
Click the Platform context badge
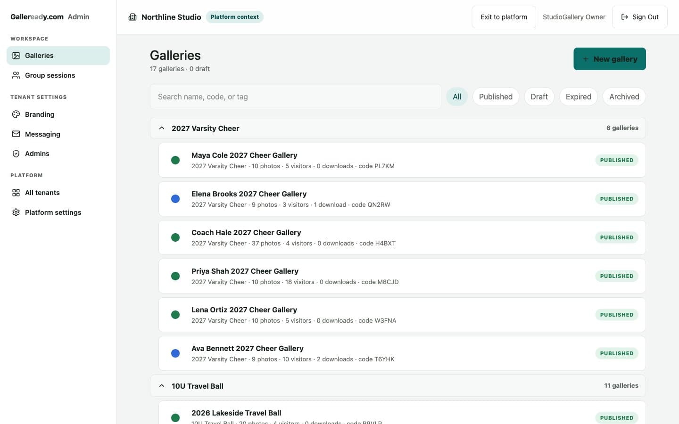(x=235, y=17)
